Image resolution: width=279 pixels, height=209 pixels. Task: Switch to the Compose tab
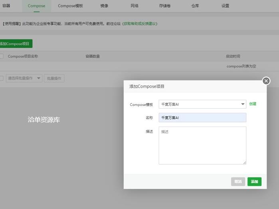[x=36, y=6]
